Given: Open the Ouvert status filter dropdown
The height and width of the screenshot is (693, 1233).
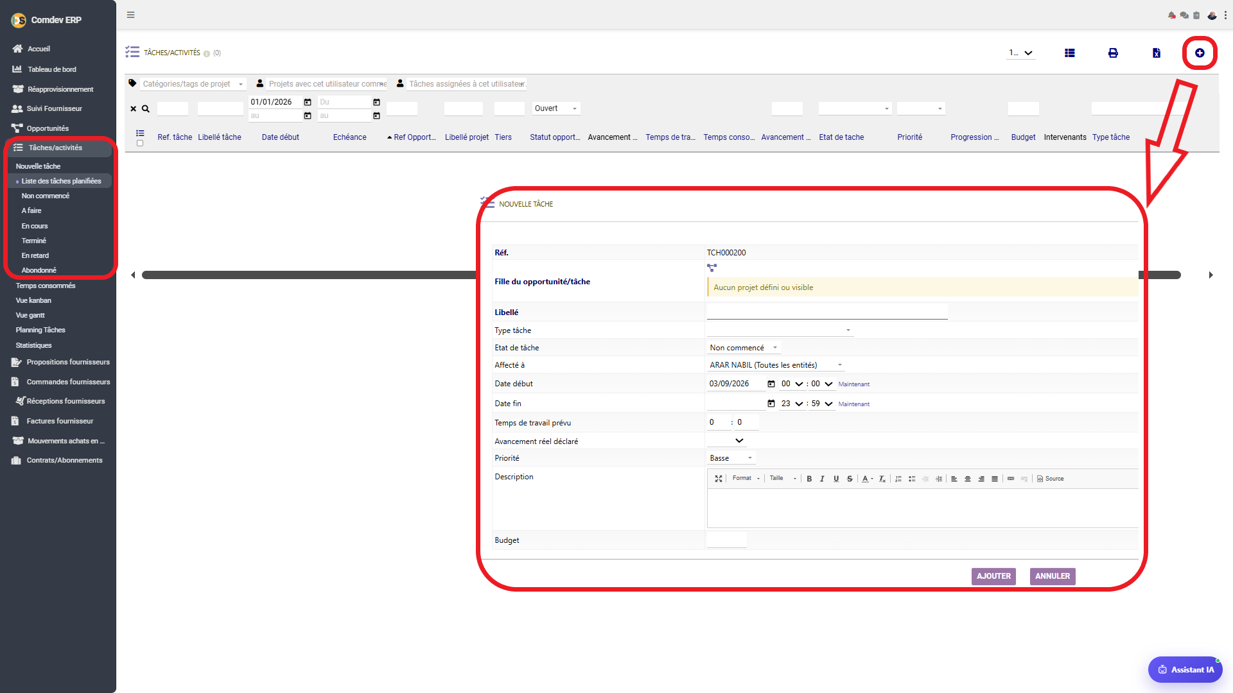Looking at the screenshot, I should point(556,108).
